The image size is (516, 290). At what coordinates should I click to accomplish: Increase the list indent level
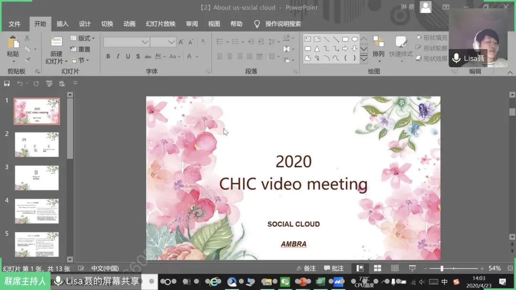(261, 41)
